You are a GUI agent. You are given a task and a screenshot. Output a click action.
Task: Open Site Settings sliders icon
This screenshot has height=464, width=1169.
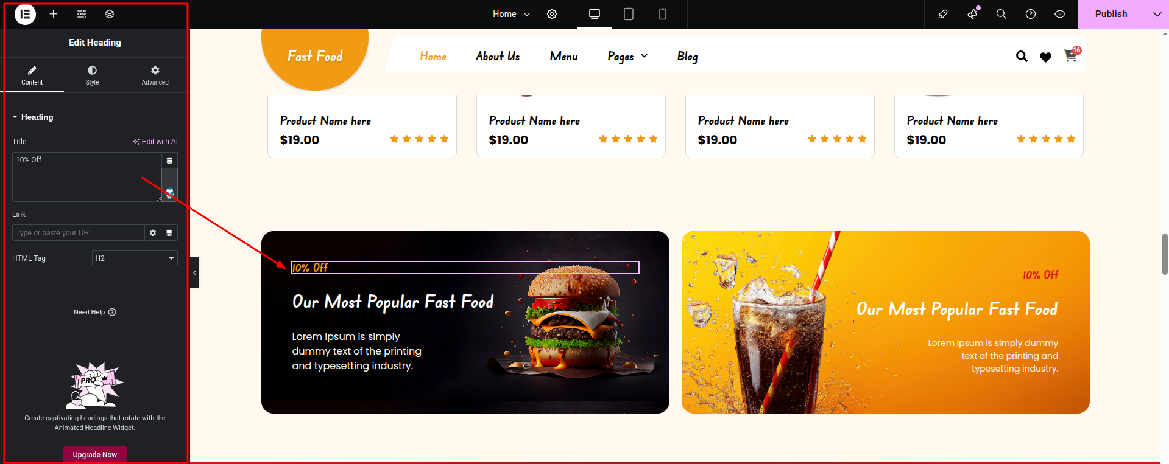82,14
